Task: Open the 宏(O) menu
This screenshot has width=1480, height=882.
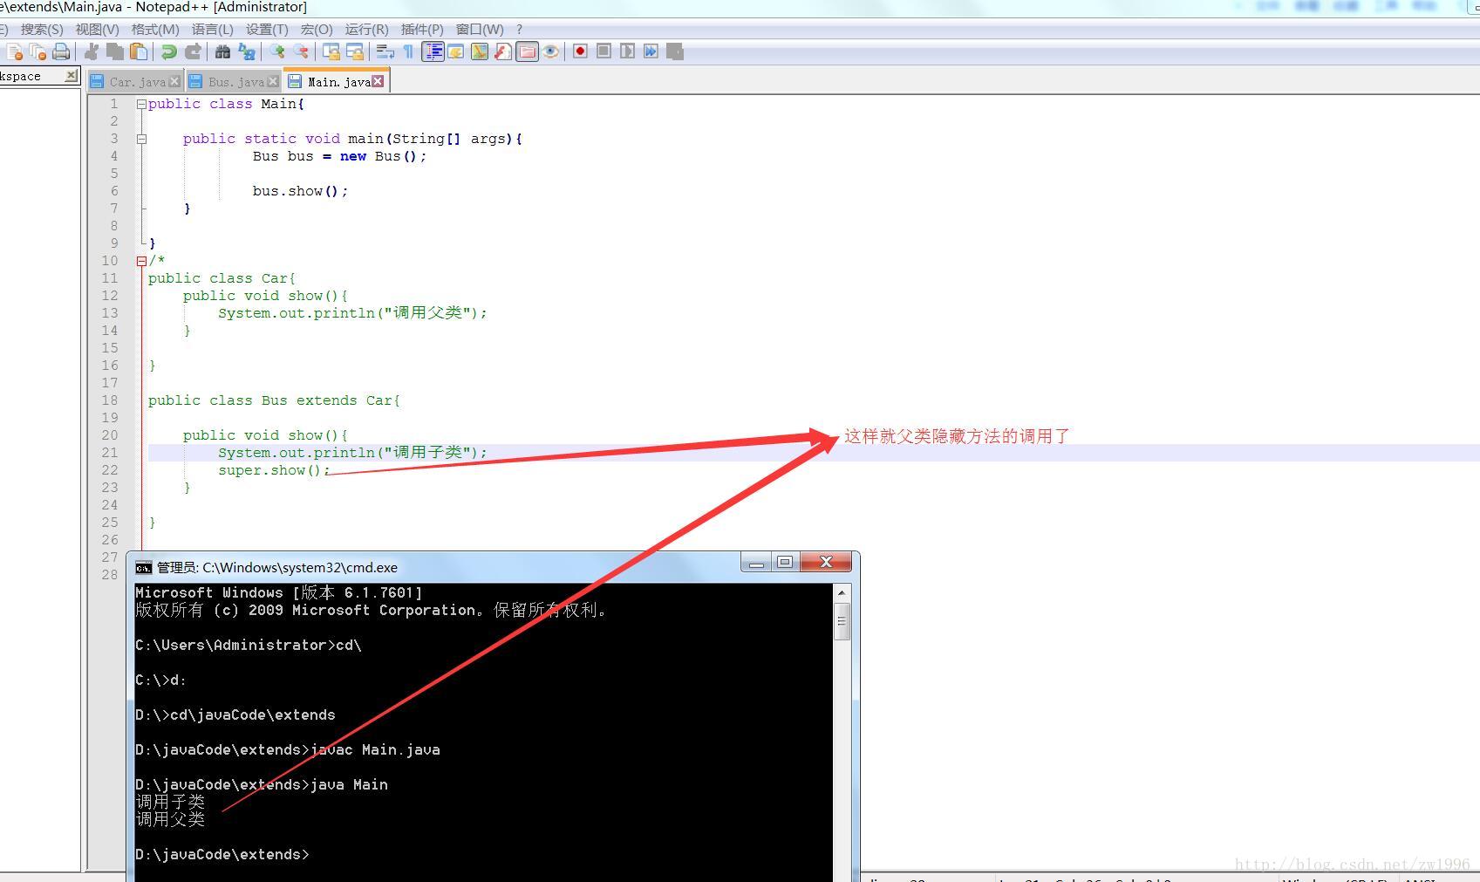Action: [317, 30]
